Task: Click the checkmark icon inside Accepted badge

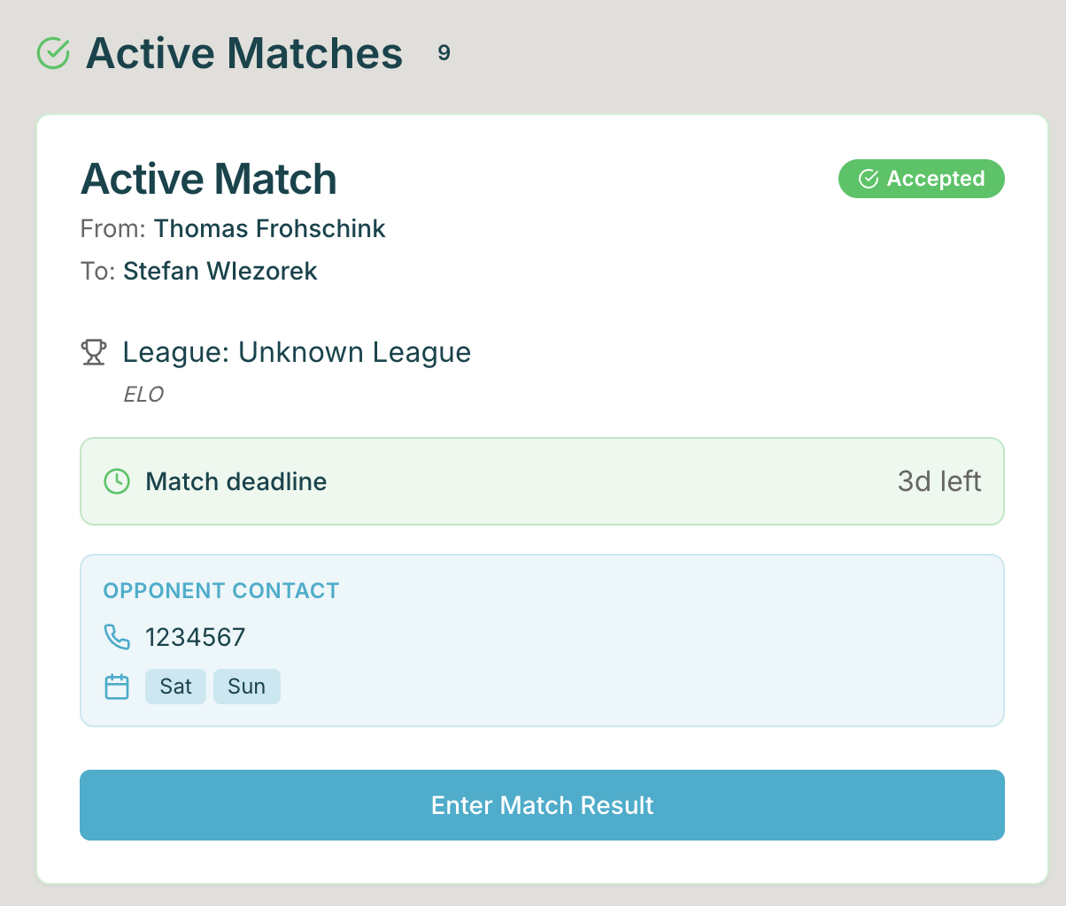Action: 869,179
